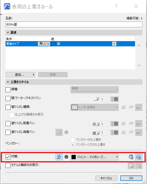Enable the モデルの輪郭を非表示 checkbox
The image size is (147, 184).
(8, 165)
